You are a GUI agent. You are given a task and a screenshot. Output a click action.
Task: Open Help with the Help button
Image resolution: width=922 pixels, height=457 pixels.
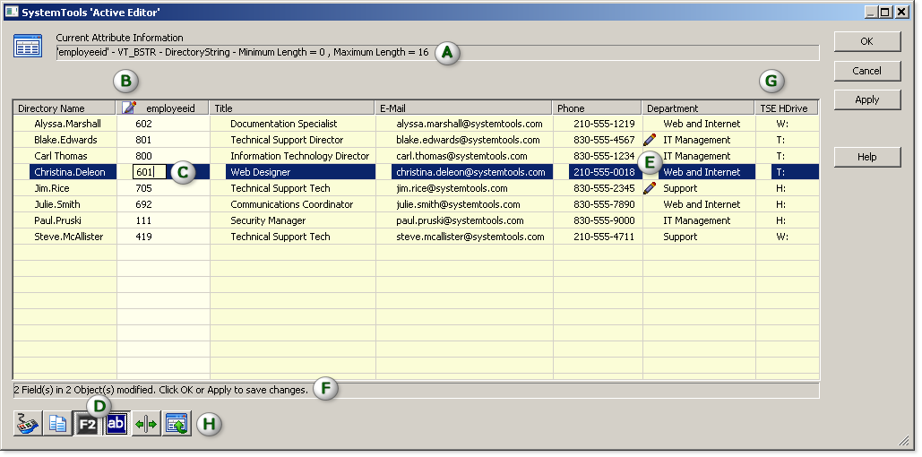(866, 157)
